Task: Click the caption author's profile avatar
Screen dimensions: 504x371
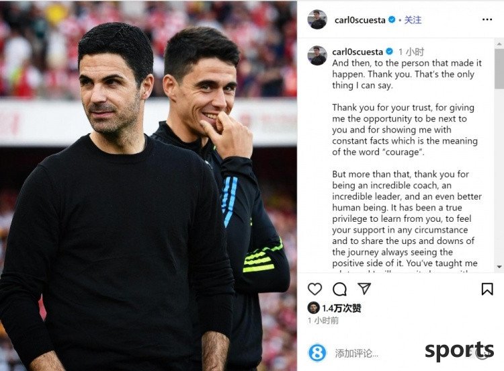Action: point(317,55)
